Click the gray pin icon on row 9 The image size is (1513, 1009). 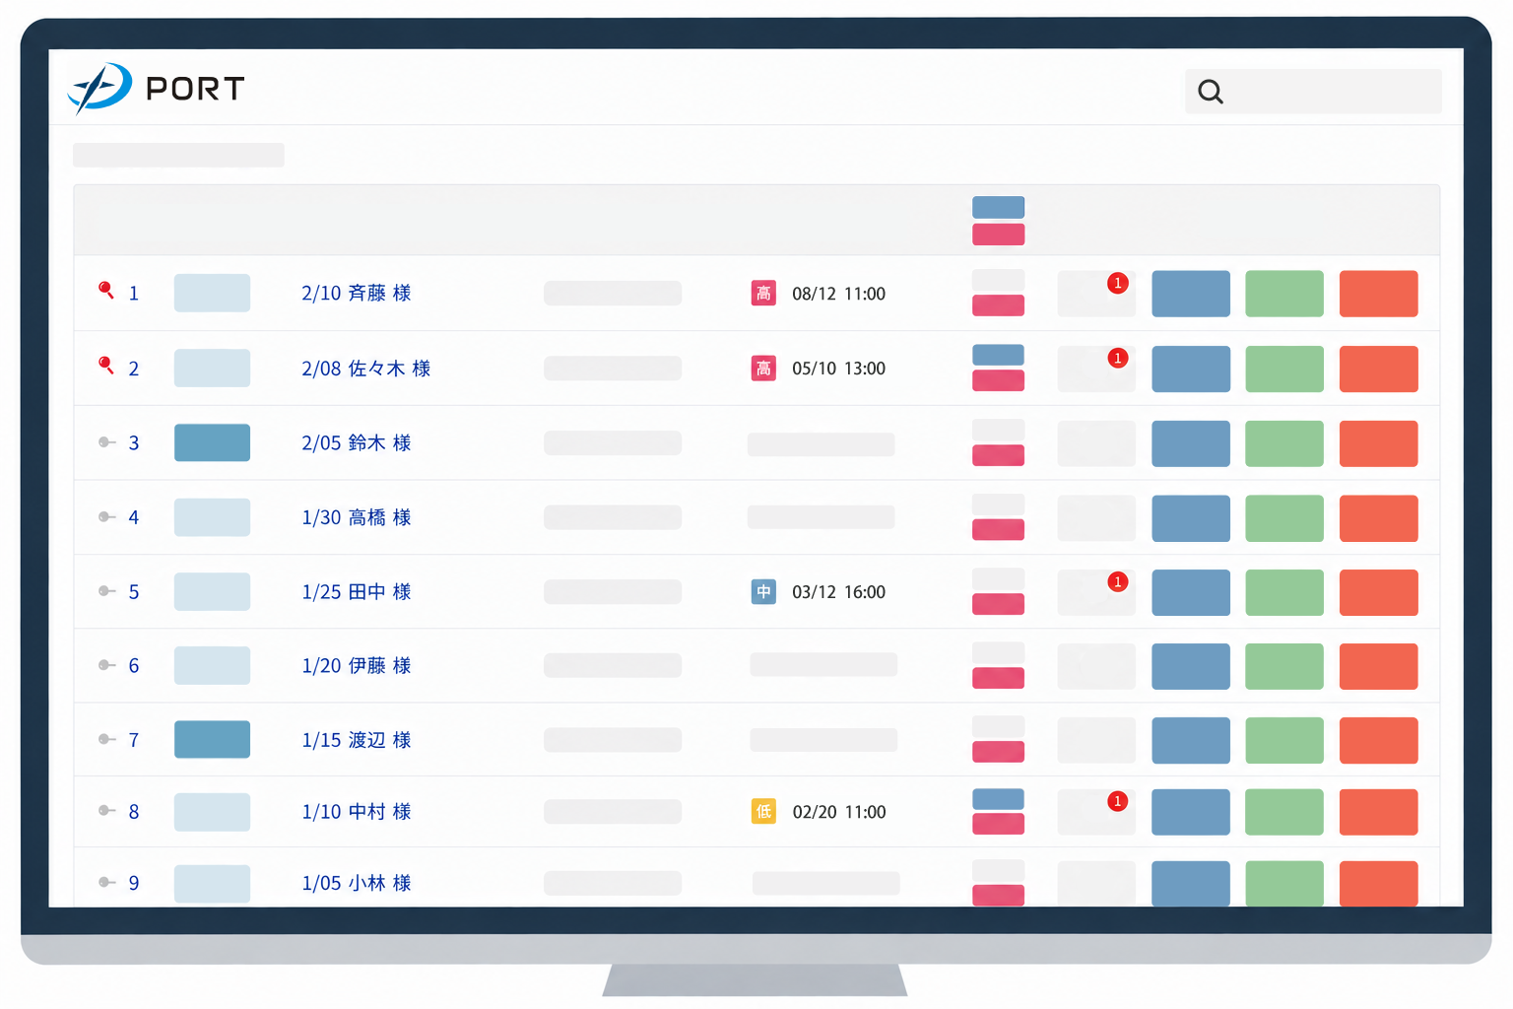tap(107, 882)
